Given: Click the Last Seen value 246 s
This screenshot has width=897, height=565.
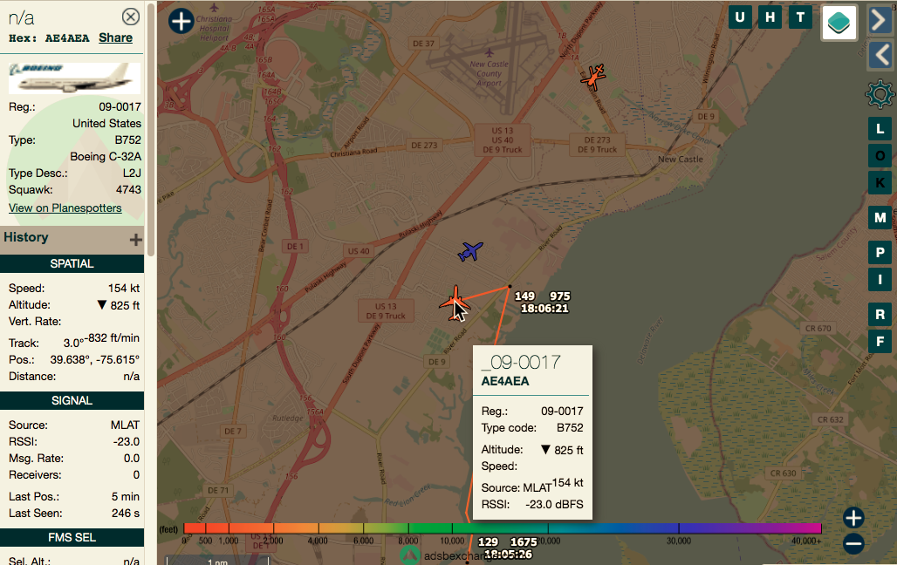Looking at the screenshot, I should [126, 513].
